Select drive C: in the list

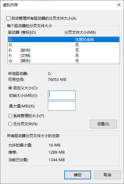pos(64,40)
